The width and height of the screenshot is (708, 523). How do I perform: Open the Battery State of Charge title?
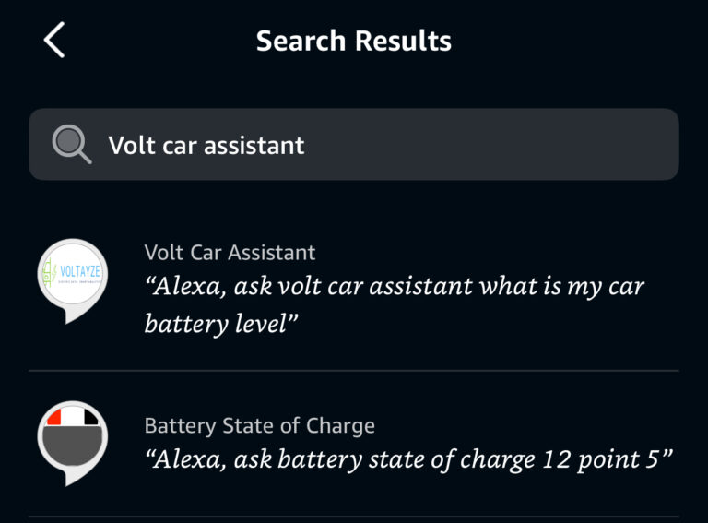[x=259, y=425]
